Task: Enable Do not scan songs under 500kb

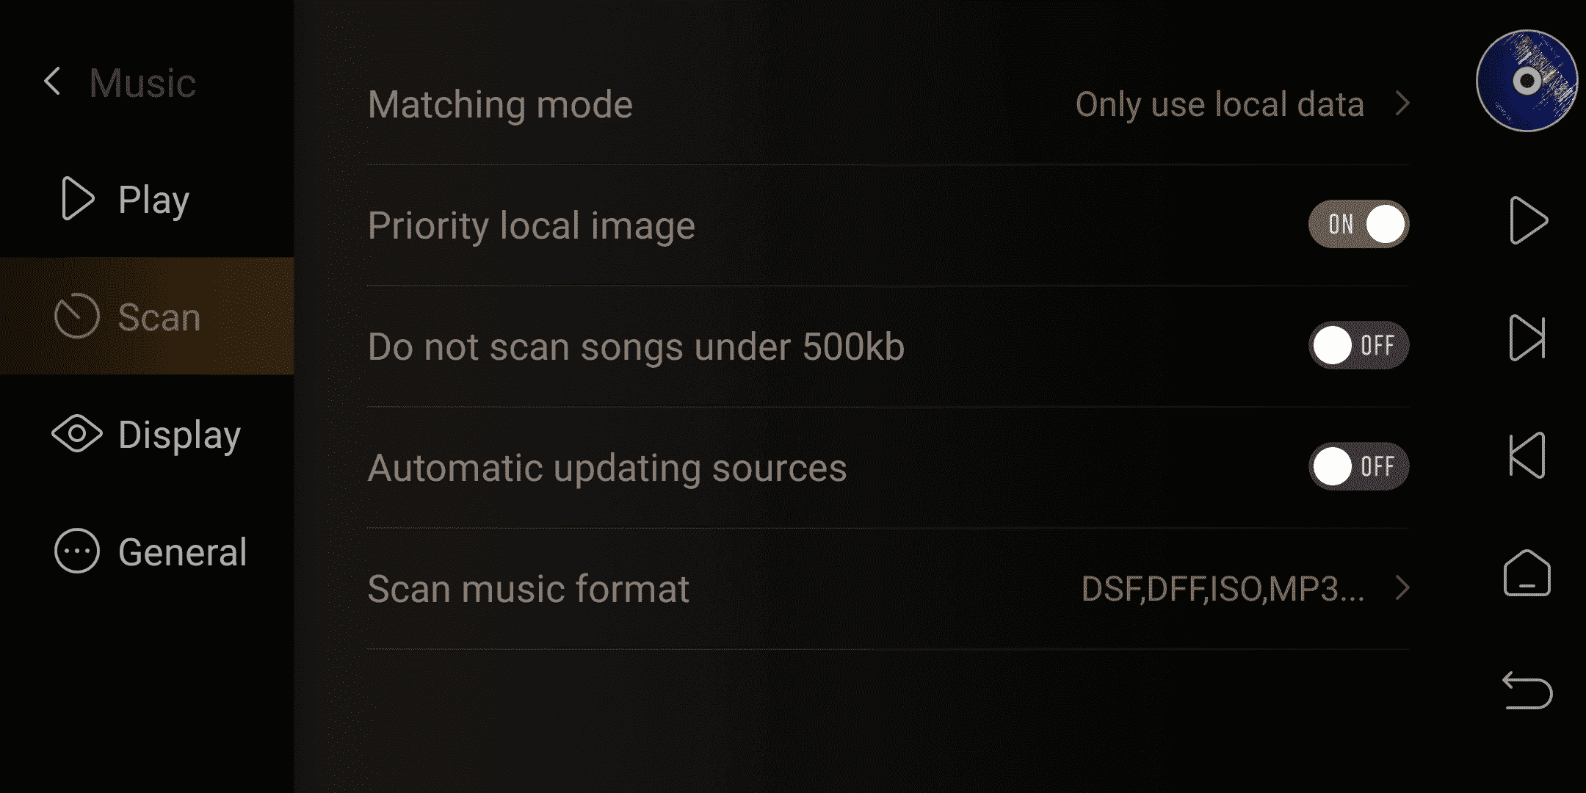Action: [x=1358, y=345]
